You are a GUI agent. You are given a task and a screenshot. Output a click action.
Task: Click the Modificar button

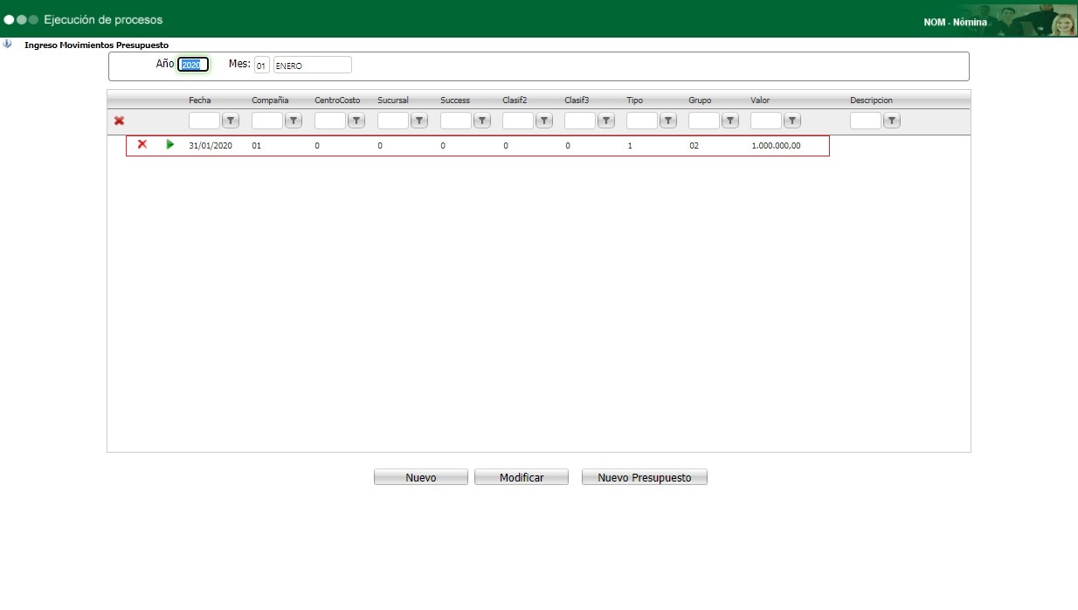click(x=522, y=477)
